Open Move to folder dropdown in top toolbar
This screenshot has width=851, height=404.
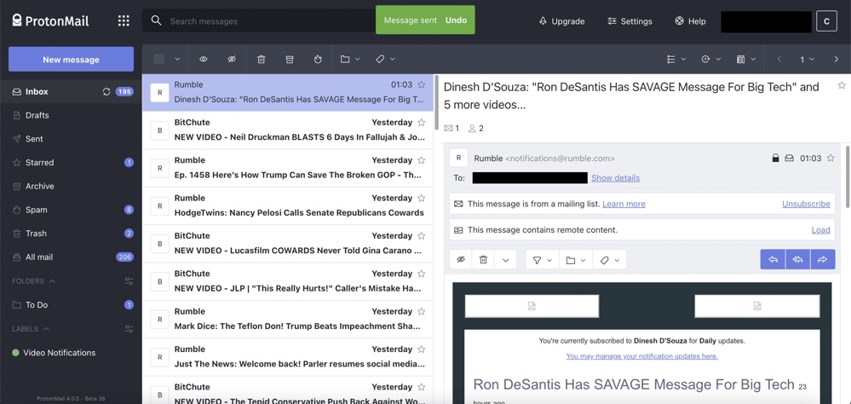351,59
